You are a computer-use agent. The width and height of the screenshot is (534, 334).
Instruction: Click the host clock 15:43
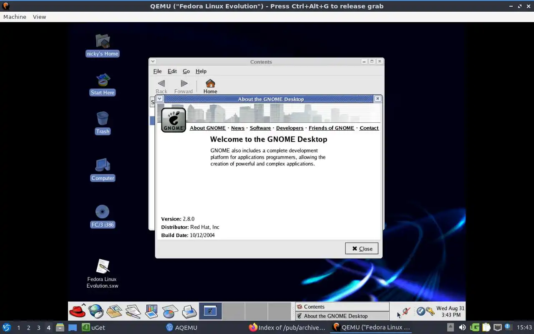[524, 327]
